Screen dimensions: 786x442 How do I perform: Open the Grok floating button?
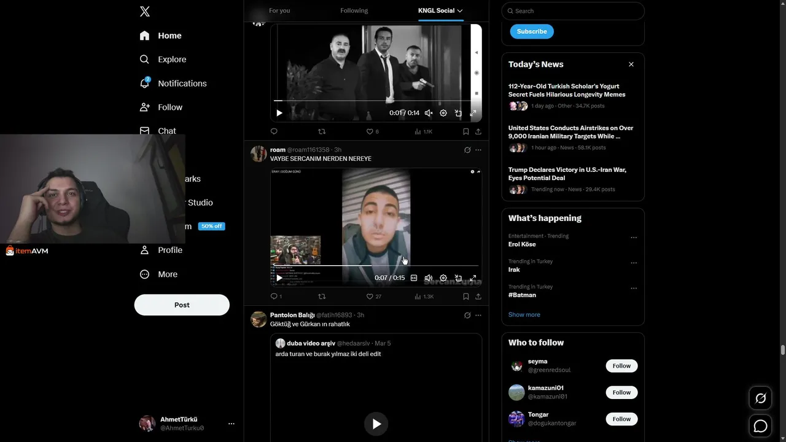tap(760, 398)
